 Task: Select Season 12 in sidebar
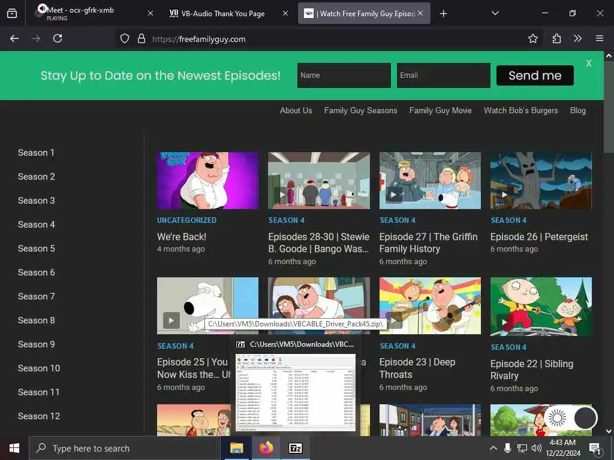tap(39, 416)
